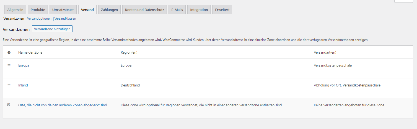This screenshot has height=129, width=417.
Task: Open the Integration tab
Action: [199, 10]
